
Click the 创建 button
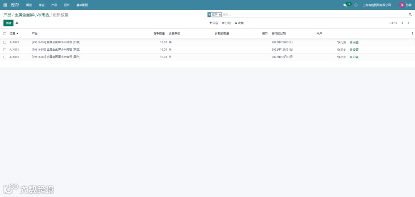pyautogui.click(x=8, y=23)
